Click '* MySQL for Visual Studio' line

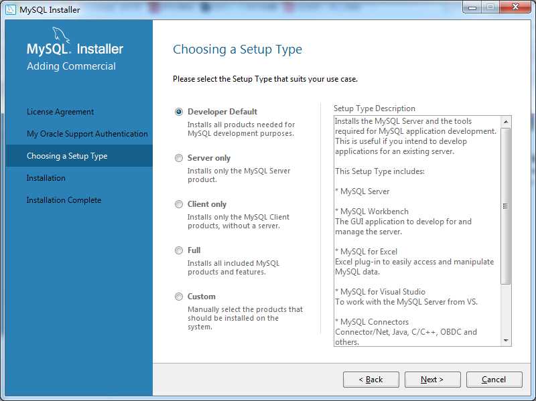[x=380, y=292]
